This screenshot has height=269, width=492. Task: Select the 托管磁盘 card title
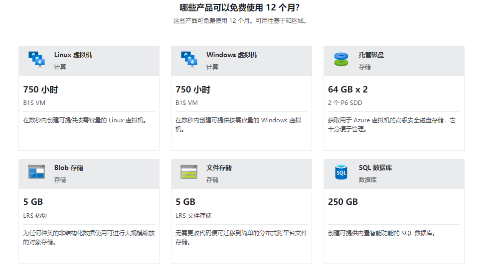(371, 55)
